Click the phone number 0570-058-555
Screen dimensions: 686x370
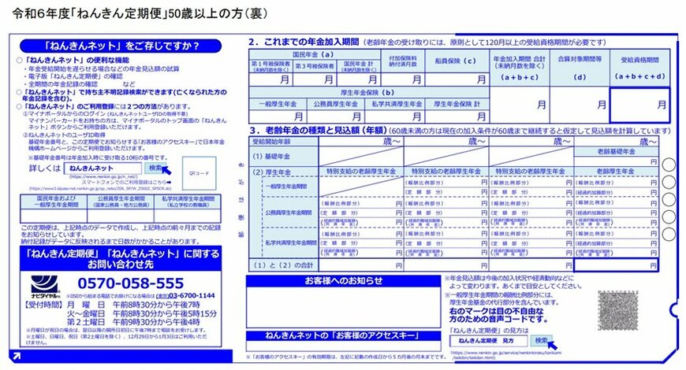[131, 283]
